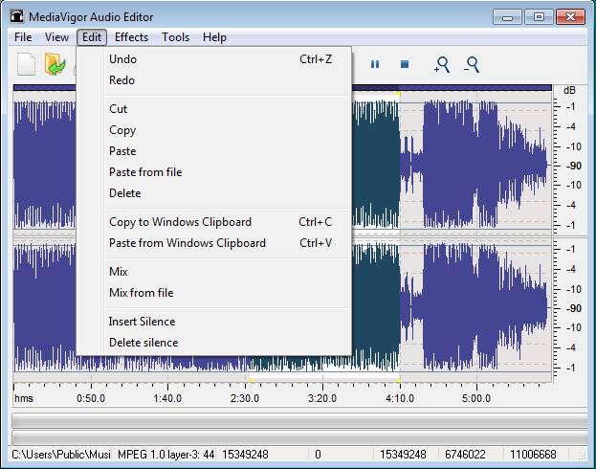Select Undo from the Edit menu

(x=122, y=59)
